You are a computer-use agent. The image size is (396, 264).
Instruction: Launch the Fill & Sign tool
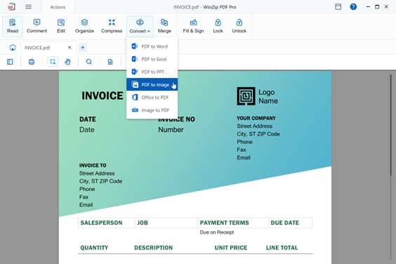coord(193,26)
